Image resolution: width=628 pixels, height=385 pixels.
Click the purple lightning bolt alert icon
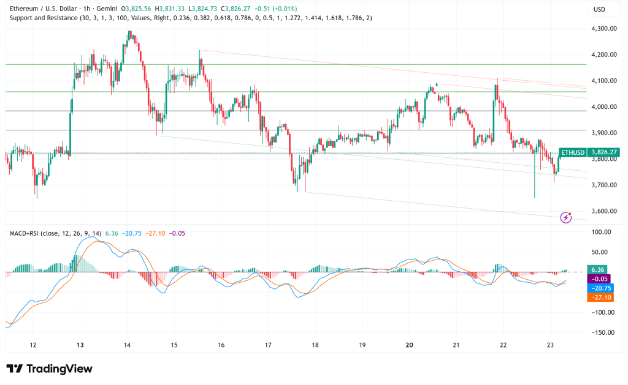coord(567,217)
